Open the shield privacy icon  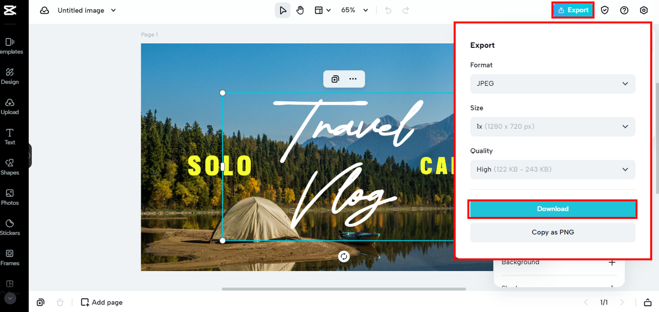[605, 10]
